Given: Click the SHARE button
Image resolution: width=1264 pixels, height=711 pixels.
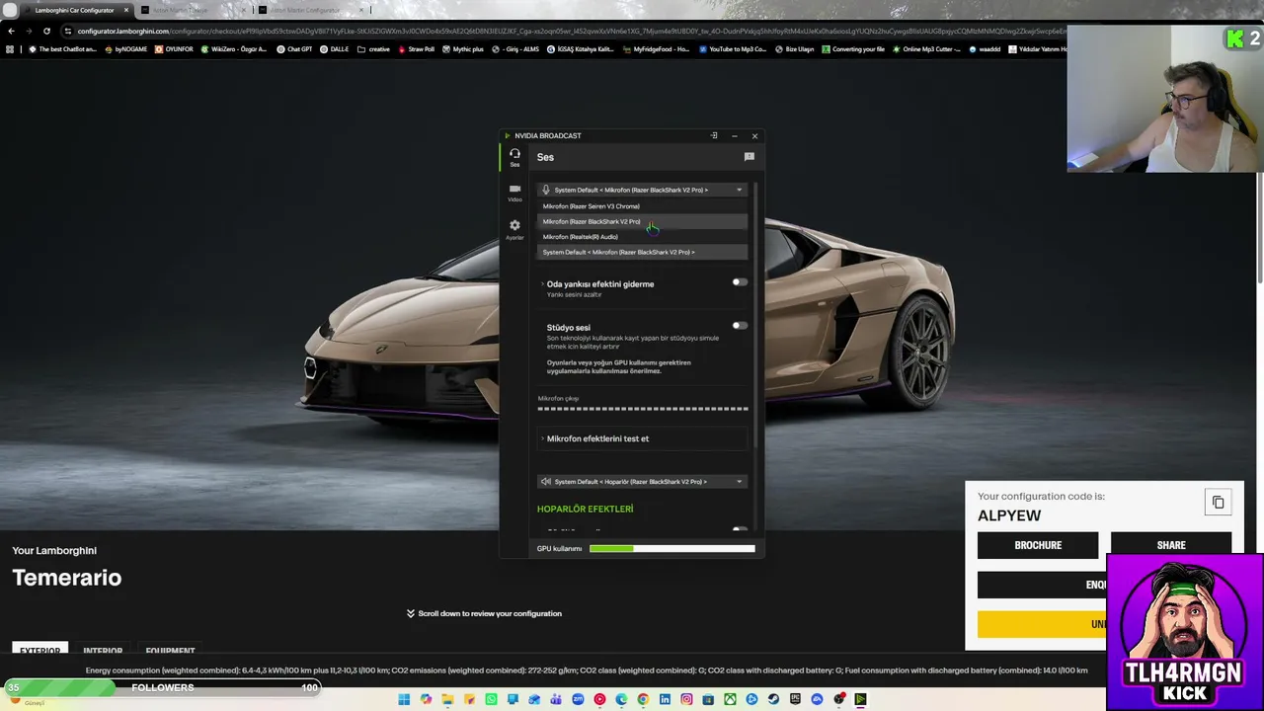Looking at the screenshot, I should pos(1171,545).
